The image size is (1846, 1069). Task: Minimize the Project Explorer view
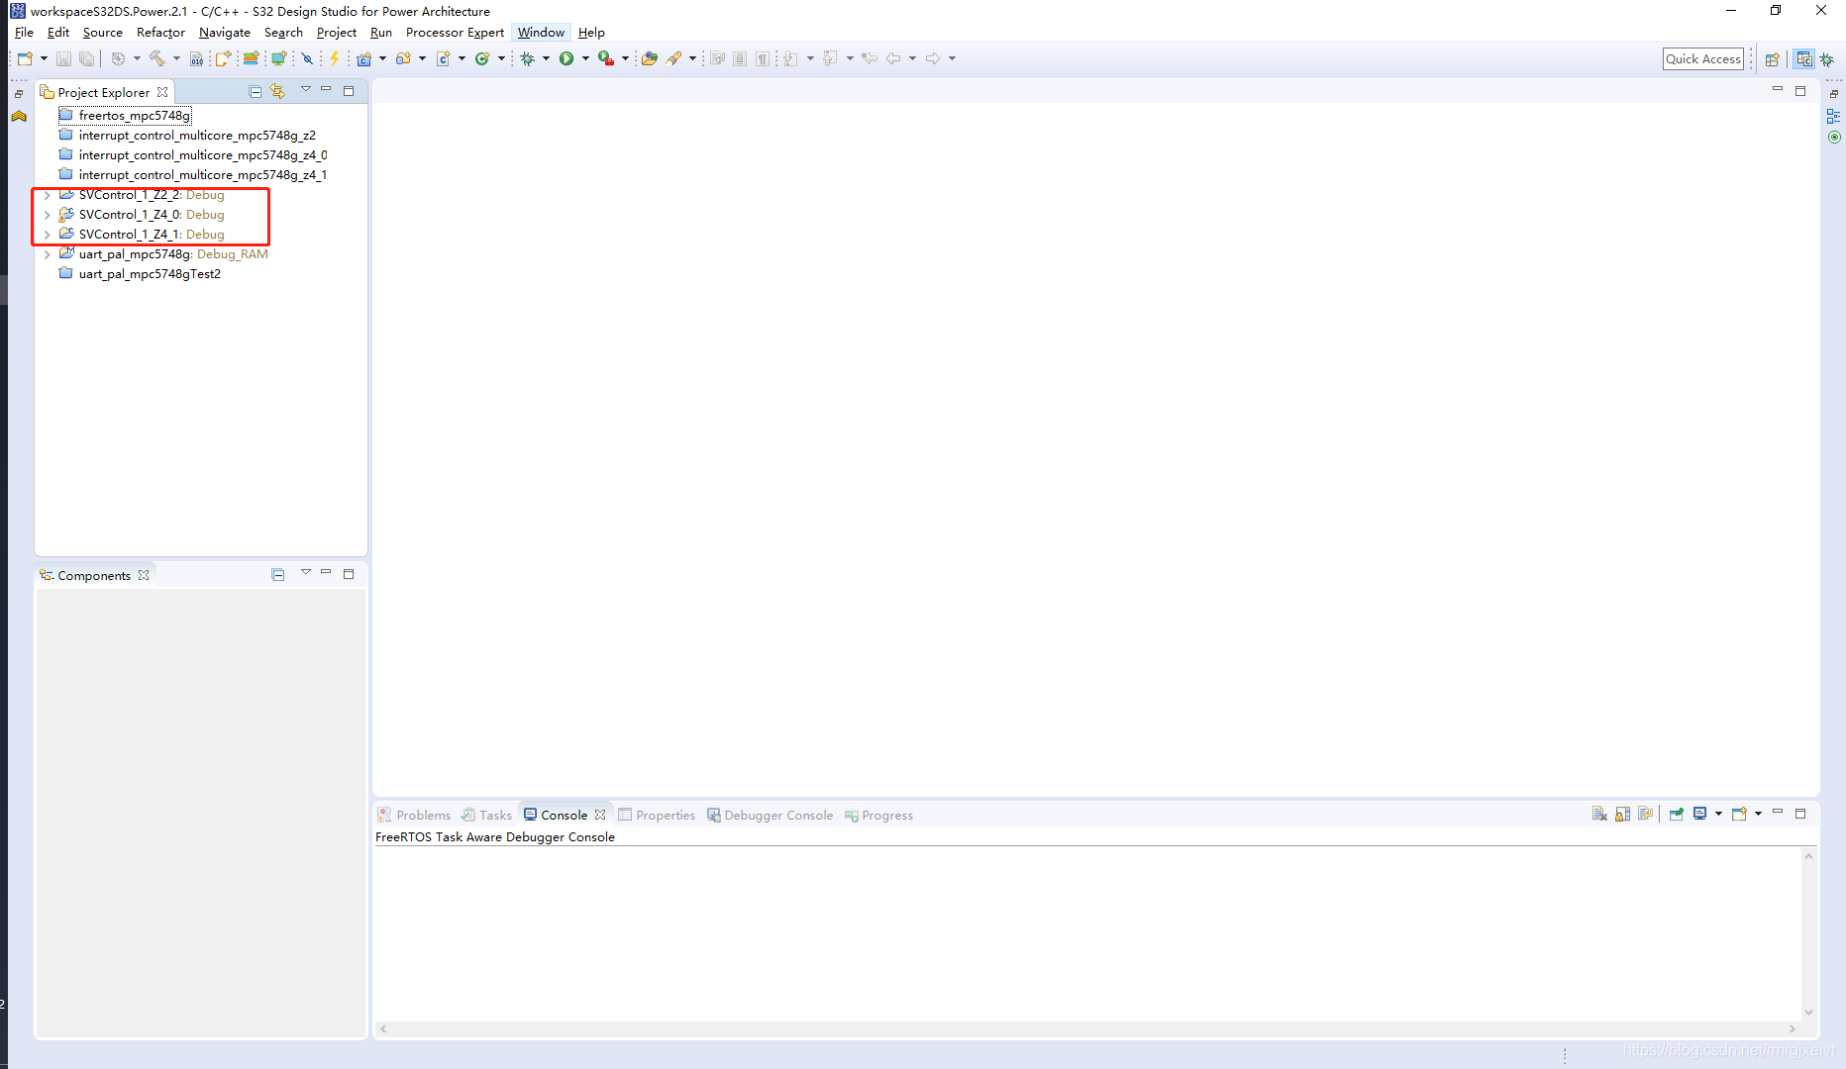click(x=326, y=89)
